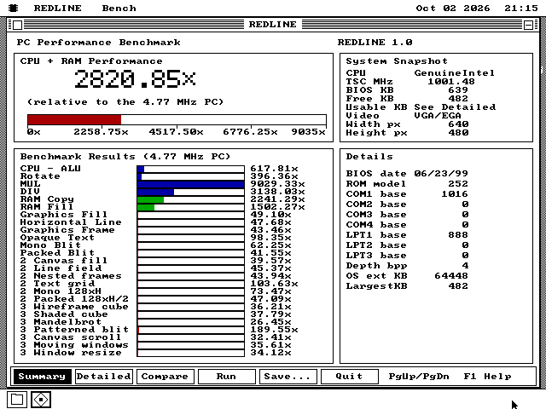The image size is (546, 409).
Task: Select the 3 Canvas scroll row label
Action: pyautogui.click(x=71, y=337)
